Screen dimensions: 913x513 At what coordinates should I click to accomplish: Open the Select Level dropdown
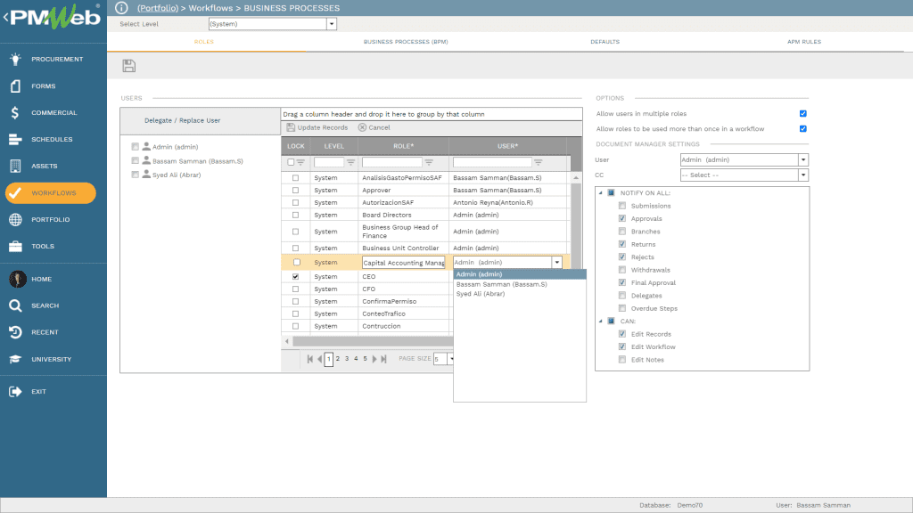pyautogui.click(x=332, y=24)
